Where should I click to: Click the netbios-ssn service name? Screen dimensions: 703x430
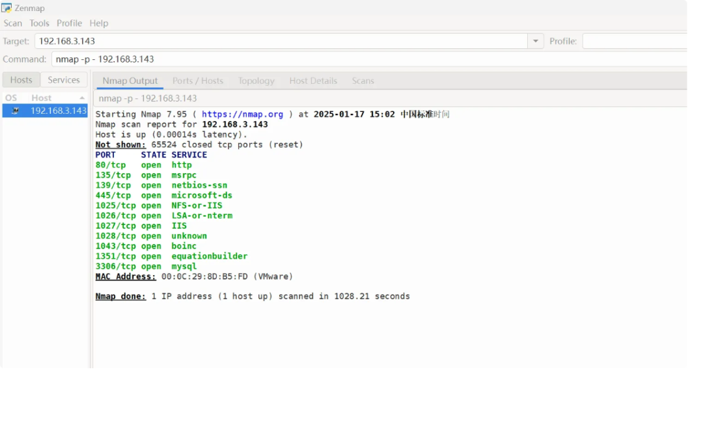click(x=199, y=185)
